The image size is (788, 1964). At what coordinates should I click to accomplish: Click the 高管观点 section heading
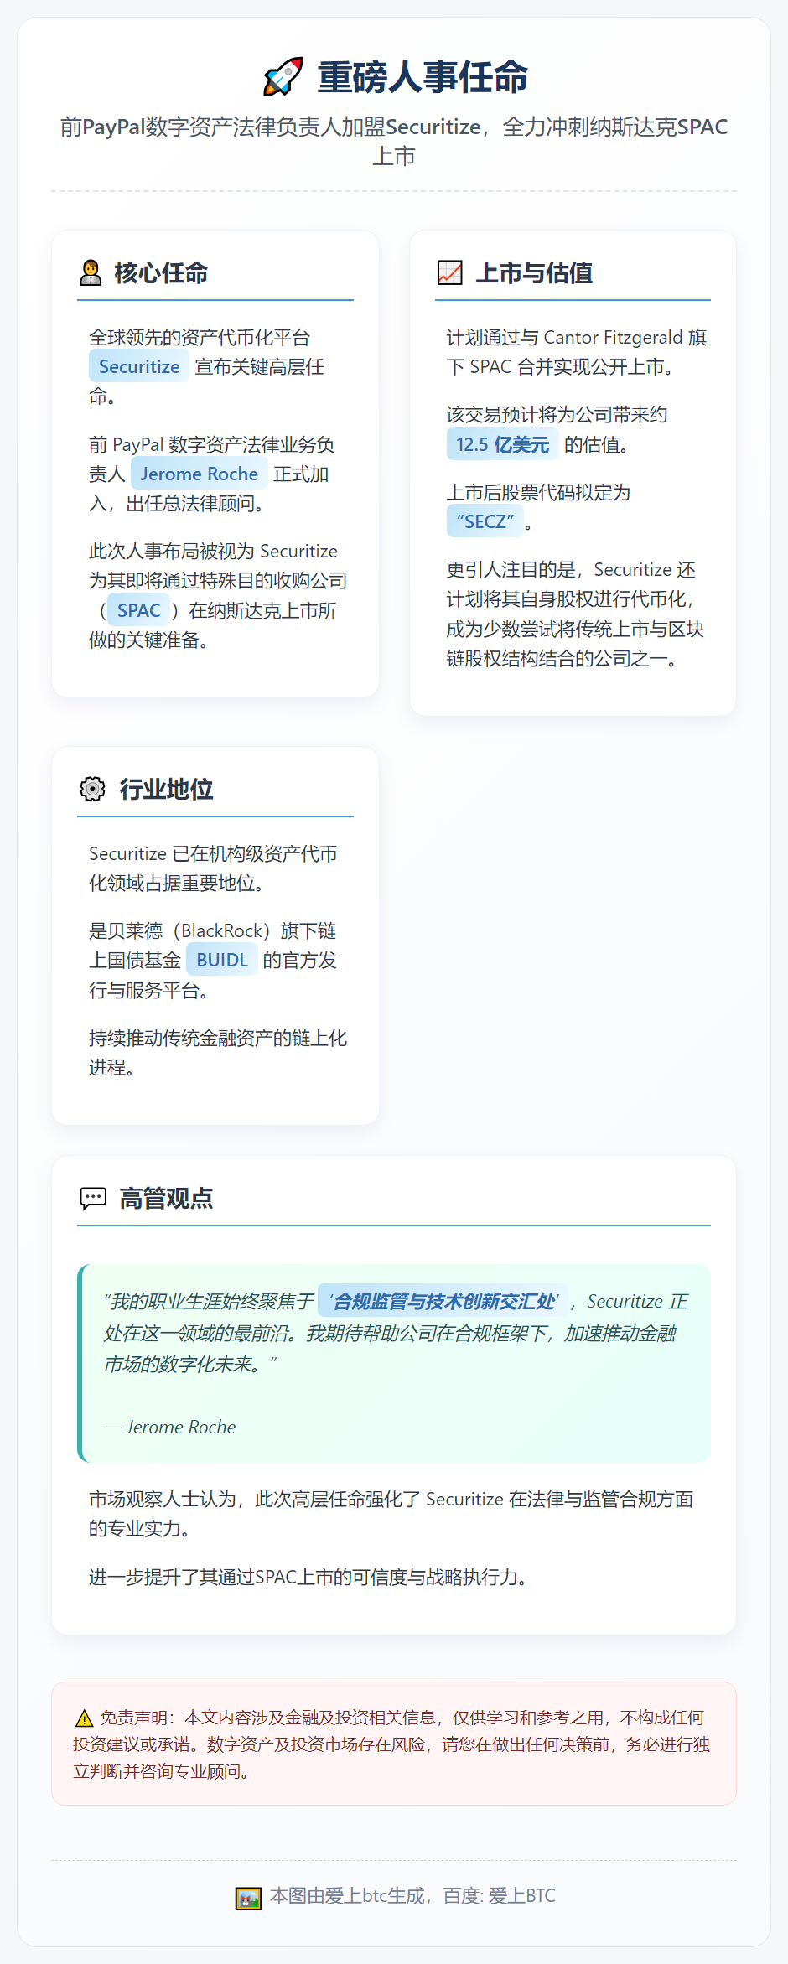point(166,1198)
